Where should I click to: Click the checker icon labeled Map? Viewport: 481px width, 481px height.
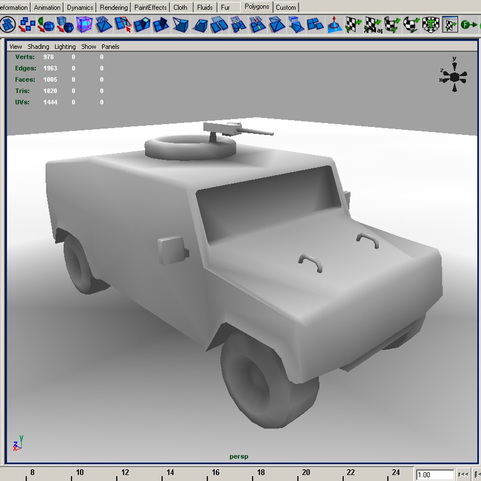point(373,24)
